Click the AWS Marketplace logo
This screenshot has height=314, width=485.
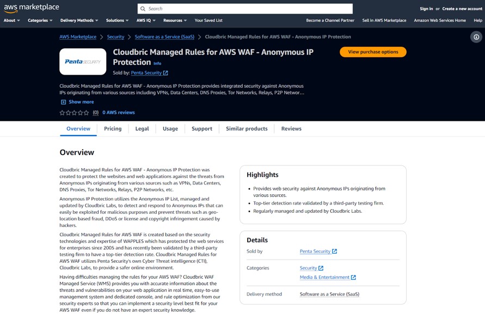coord(31,8)
